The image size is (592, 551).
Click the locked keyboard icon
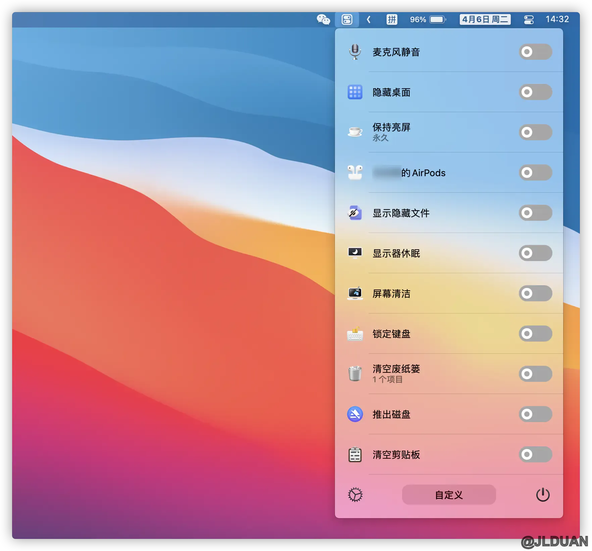point(355,334)
